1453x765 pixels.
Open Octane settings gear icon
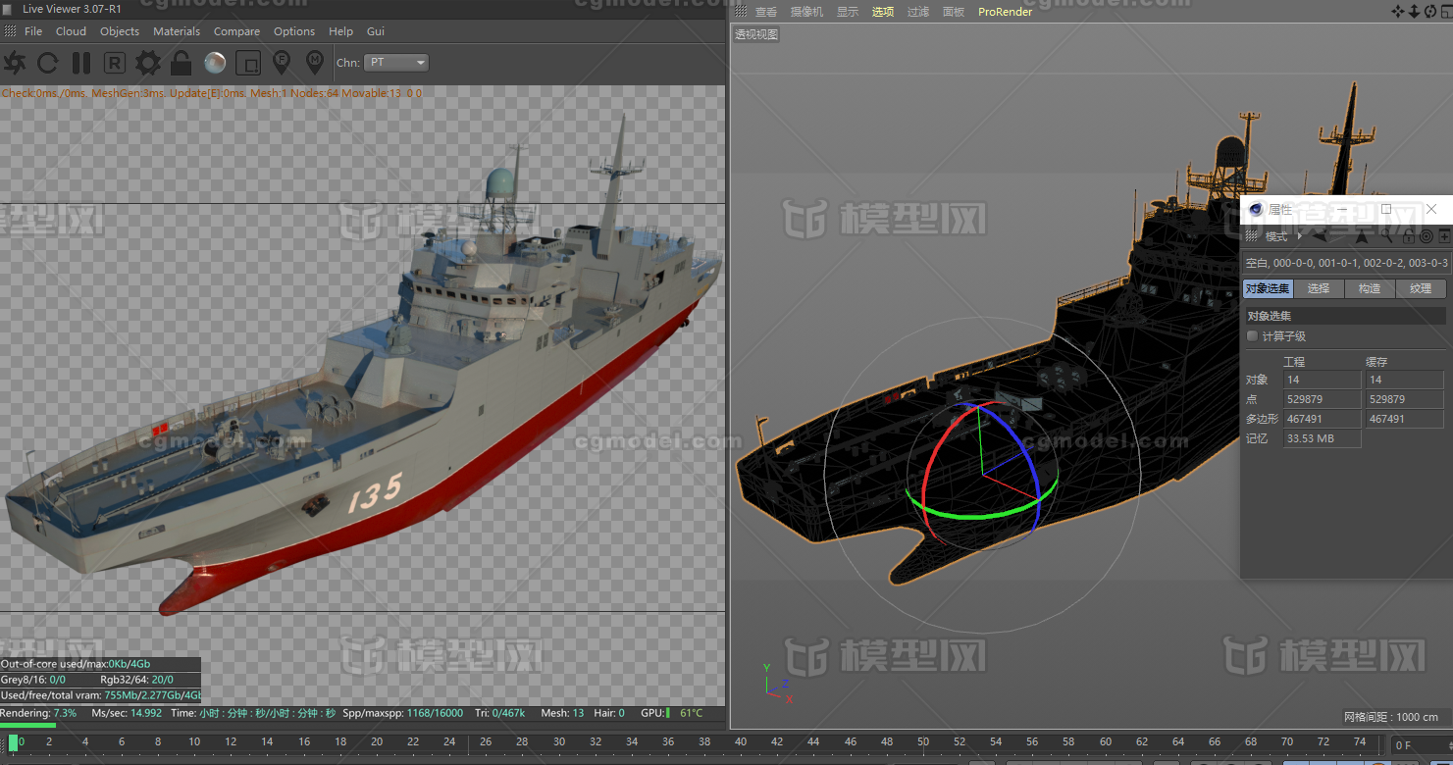148,64
